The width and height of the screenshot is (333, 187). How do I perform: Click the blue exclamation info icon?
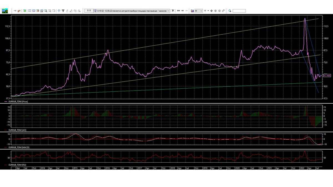point(59,11)
